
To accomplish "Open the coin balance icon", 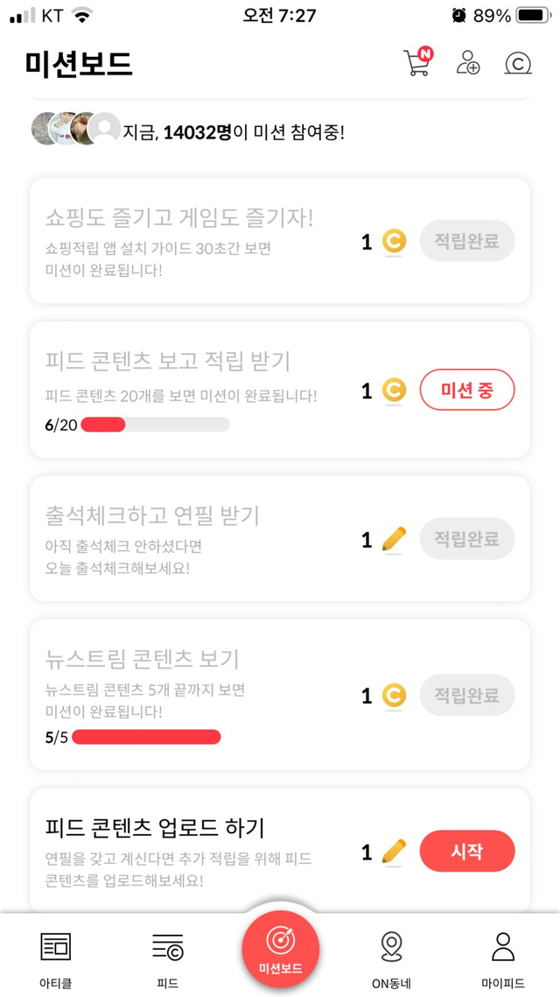I will (x=518, y=63).
